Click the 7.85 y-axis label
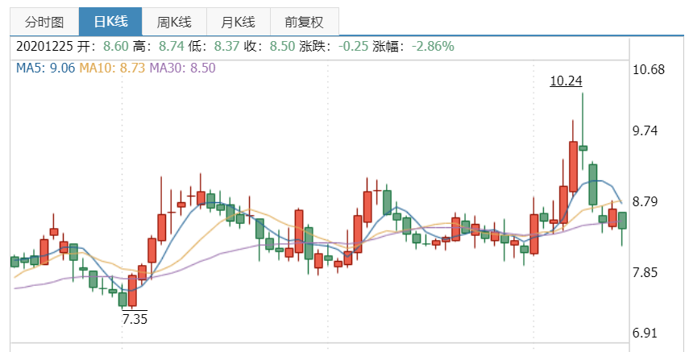Screen dimensions: 689x352 645,272
